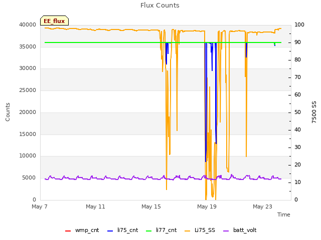321x240 pixels.
Task: Click the EE_flux label badge
Action: click(x=54, y=20)
